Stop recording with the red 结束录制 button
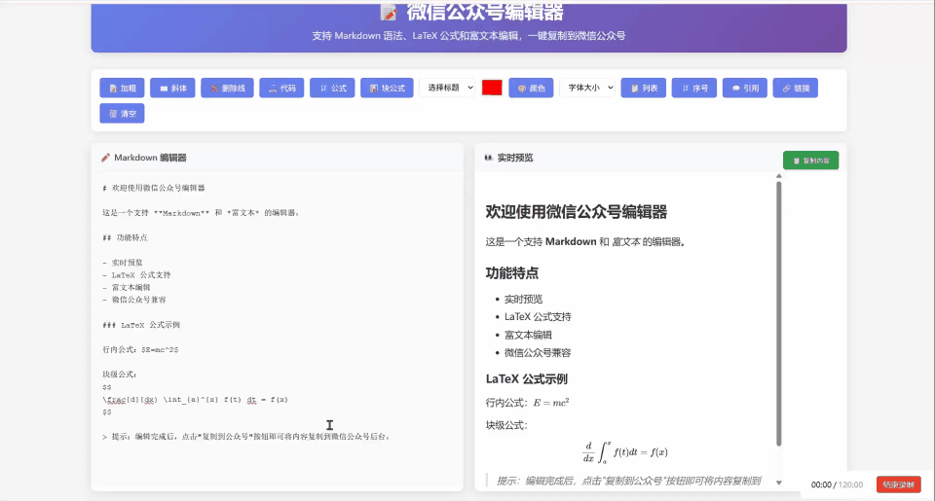935x501 pixels. click(899, 484)
